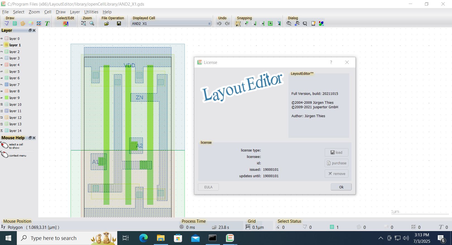452x245 pixels.
Task: Open Microsoft Edge from the taskbar
Action: [144, 238]
